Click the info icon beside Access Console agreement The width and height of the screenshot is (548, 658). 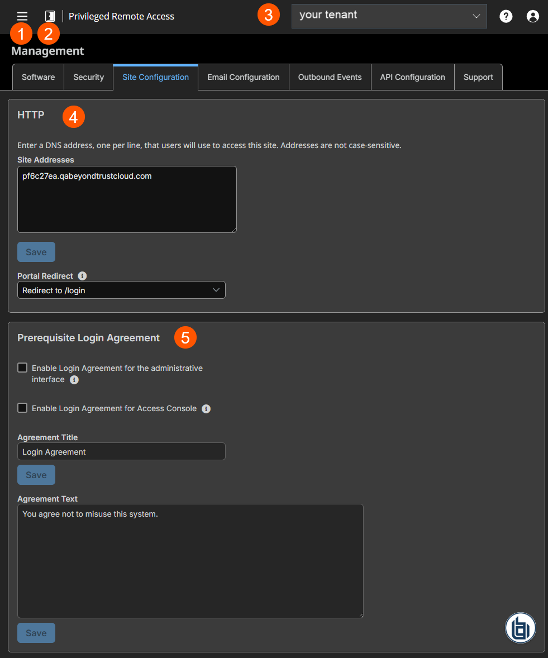[206, 408]
